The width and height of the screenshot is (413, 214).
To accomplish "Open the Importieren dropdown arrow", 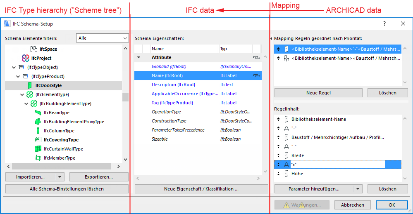I will click(x=60, y=177).
